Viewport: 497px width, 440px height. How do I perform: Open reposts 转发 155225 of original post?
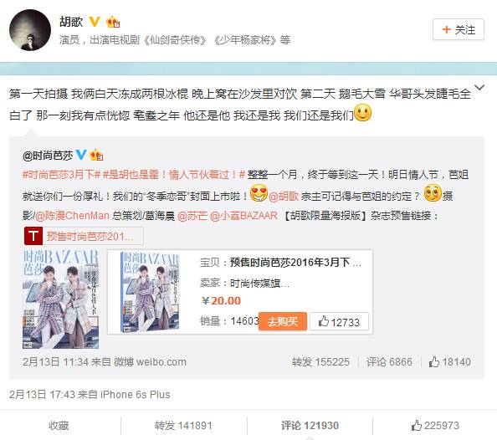[320, 361]
